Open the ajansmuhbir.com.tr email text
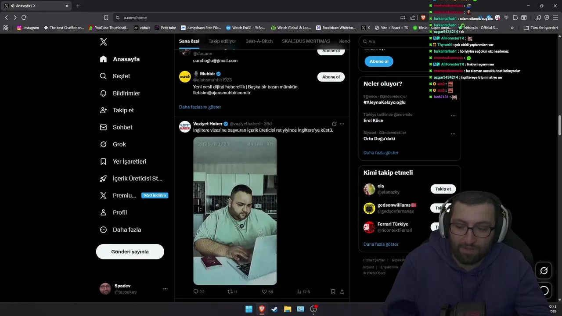The height and width of the screenshot is (316, 562). [222, 93]
